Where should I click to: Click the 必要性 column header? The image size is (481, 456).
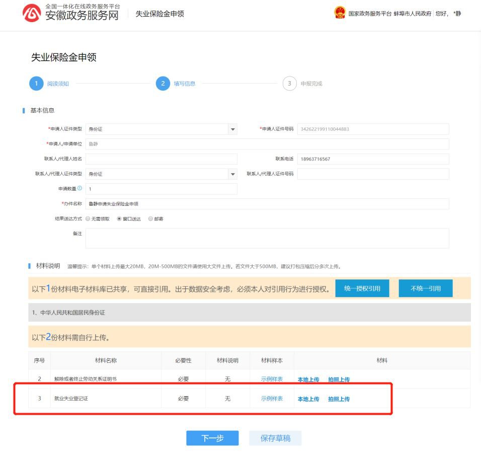point(183,360)
